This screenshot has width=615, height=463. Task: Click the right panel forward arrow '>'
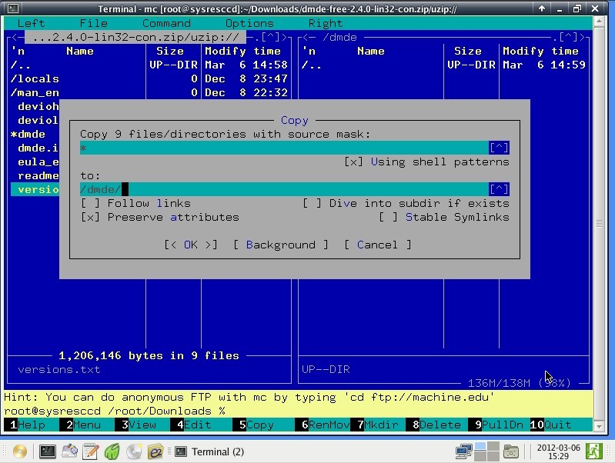[x=582, y=37]
